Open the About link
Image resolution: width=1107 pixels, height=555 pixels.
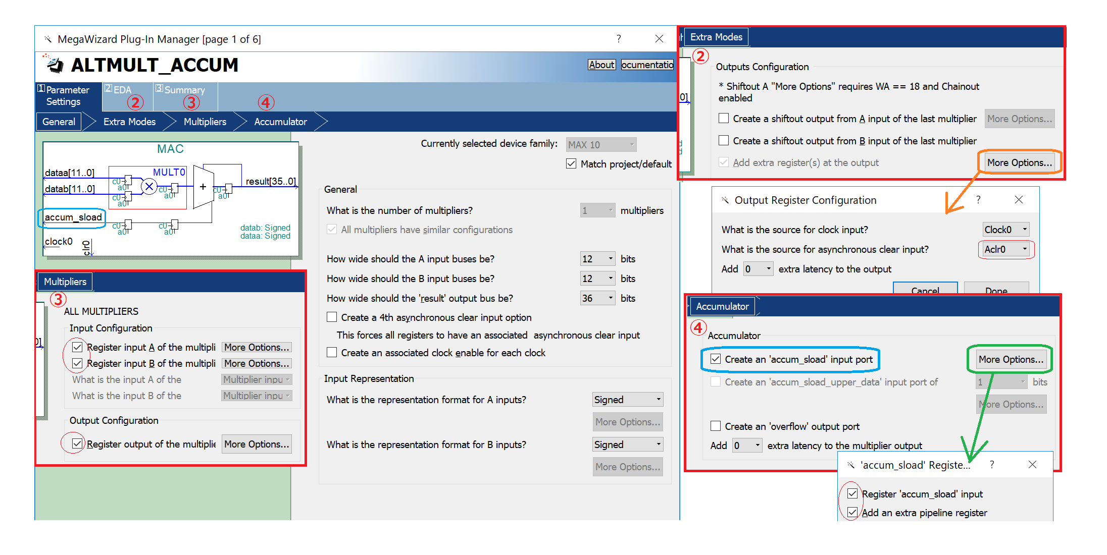(x=601, y=65)
